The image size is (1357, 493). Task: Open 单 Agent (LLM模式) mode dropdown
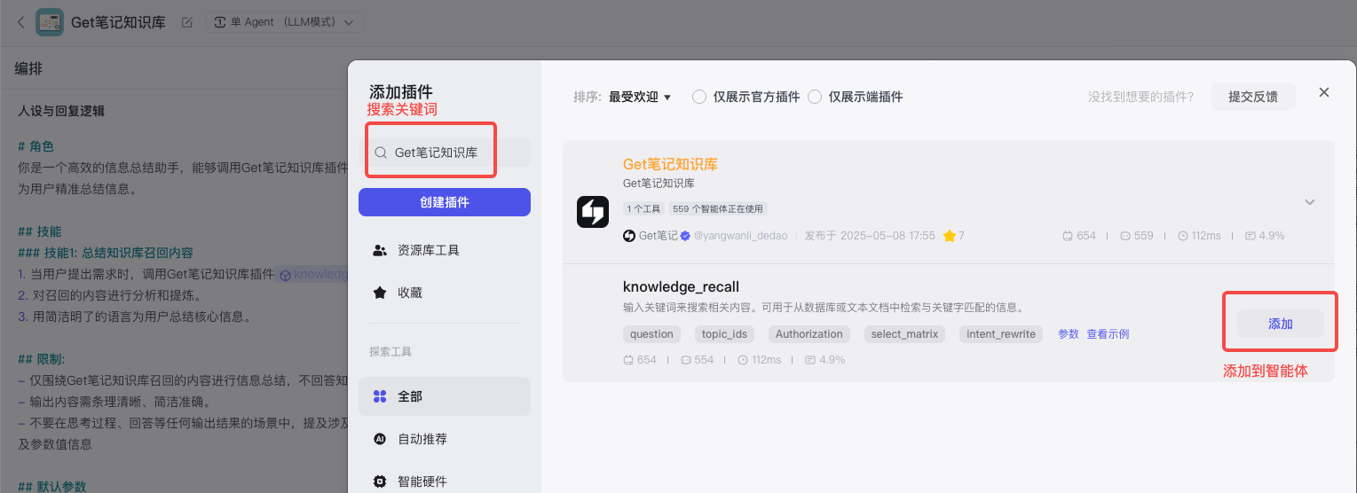click(284, 22)
